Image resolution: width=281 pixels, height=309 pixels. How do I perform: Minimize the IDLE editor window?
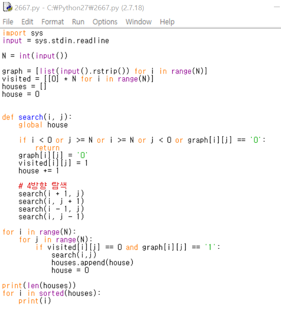pos(277,7)
